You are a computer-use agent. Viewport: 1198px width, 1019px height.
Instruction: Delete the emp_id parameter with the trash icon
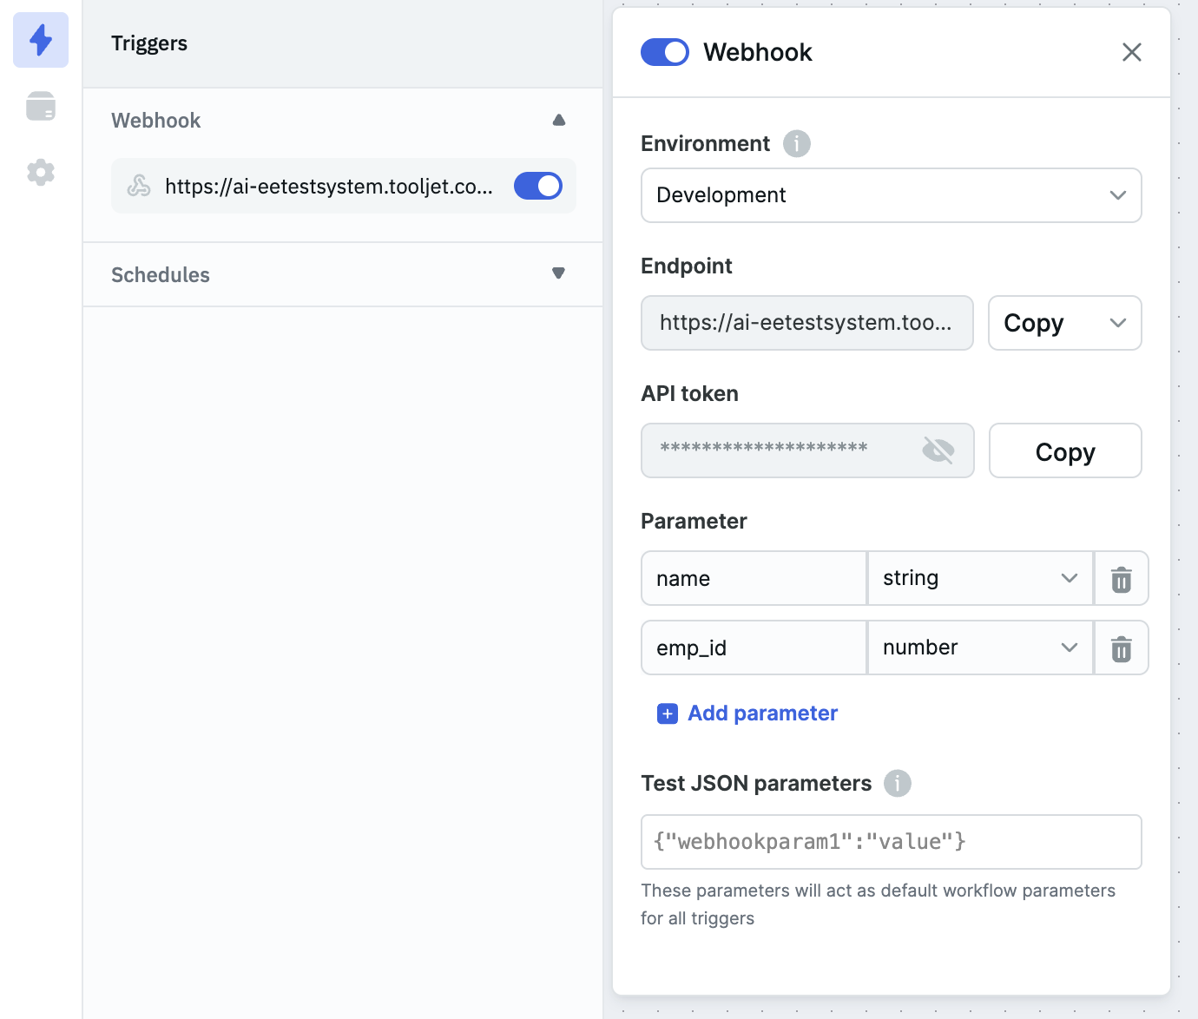click(1121, 648)
